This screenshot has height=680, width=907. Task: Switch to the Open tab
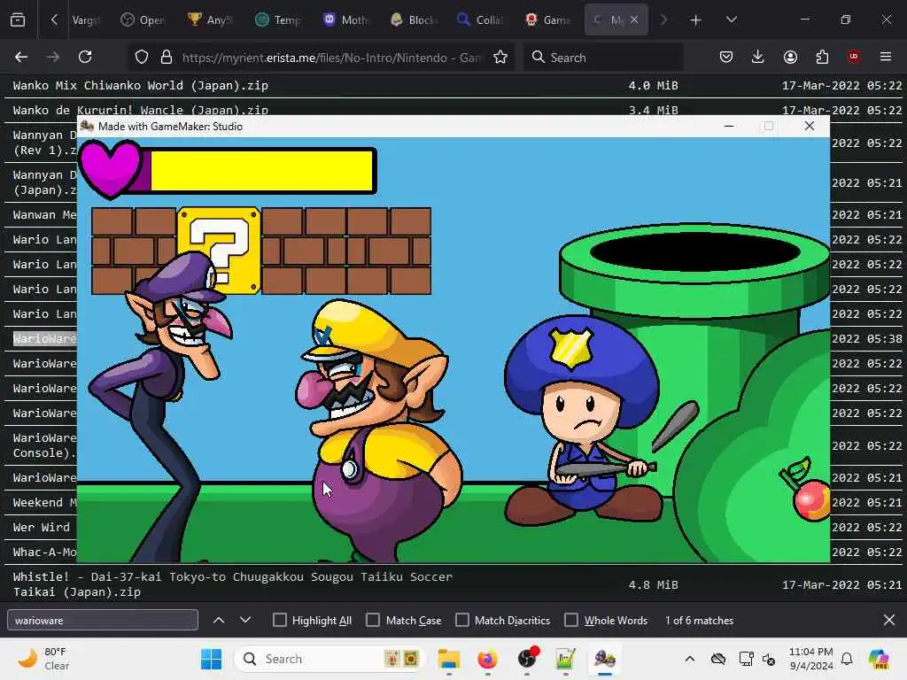click(143, 19)
